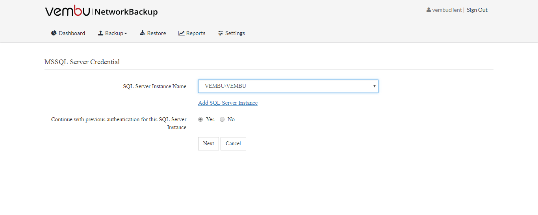Click the Reports line chart icon
The image size is (538, 215).
(182, 33)
